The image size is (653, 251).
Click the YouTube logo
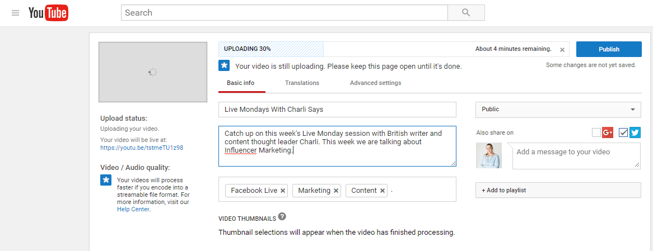point(48,13)
